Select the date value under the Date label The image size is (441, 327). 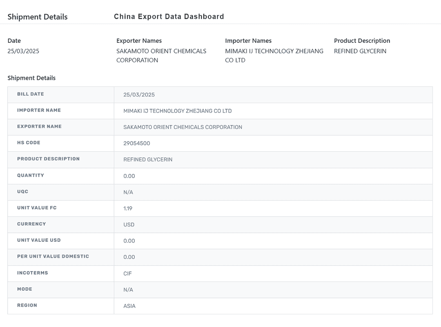click(23, 51)
